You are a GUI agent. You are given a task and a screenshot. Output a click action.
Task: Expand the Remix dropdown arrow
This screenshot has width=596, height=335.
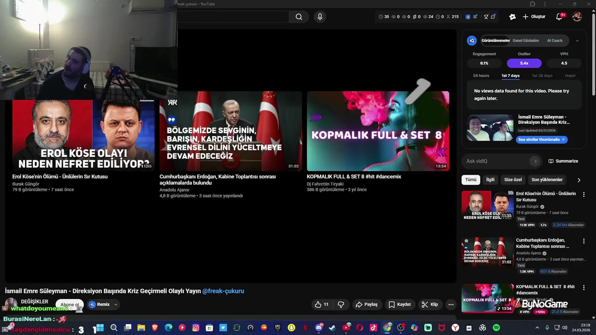[x=115, y=305]
